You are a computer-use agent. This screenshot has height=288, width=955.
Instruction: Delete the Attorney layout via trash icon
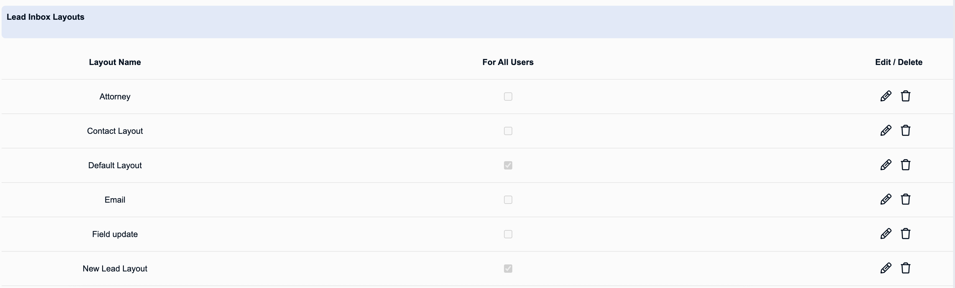905,96
